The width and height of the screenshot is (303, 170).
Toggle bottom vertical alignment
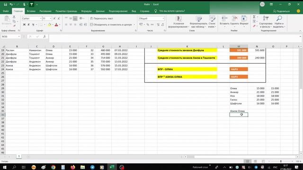pyautogui.click(x=75, y=18)
